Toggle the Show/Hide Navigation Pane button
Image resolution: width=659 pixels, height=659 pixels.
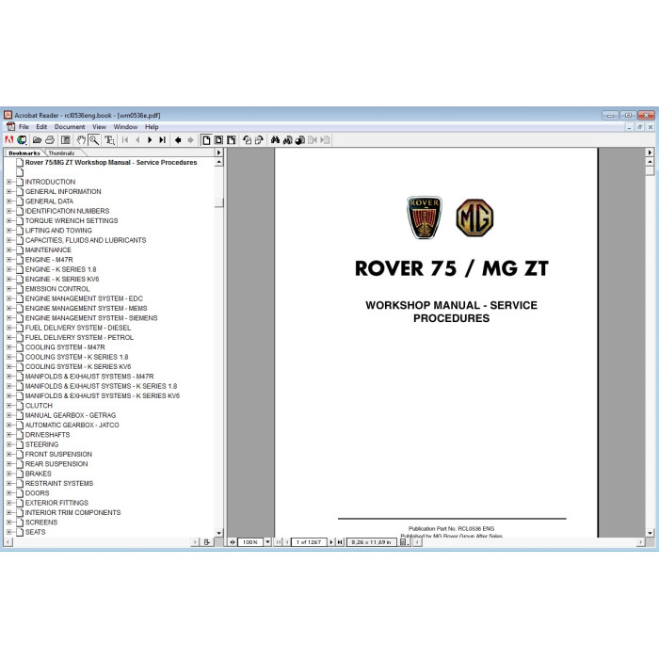[x=66, y=140]
